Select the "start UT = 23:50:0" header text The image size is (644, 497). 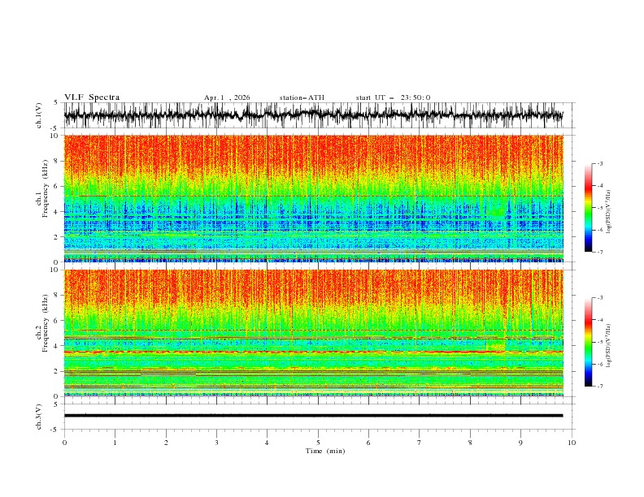(393, 97)
